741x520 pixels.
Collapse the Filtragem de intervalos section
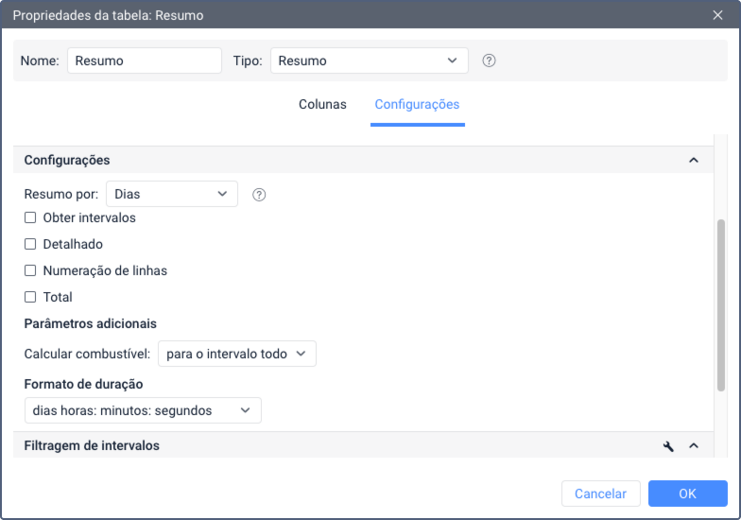point(694,446)
